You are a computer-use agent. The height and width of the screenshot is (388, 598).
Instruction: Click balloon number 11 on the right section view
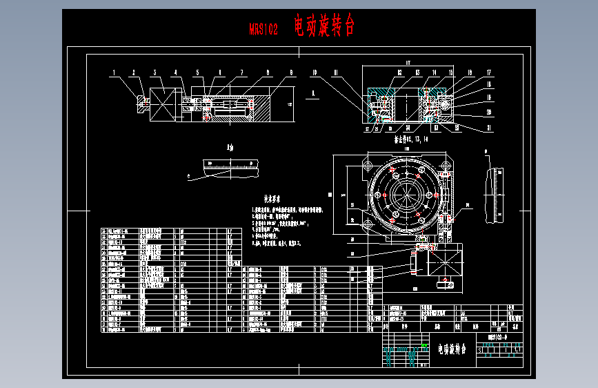tap(336, 72)
